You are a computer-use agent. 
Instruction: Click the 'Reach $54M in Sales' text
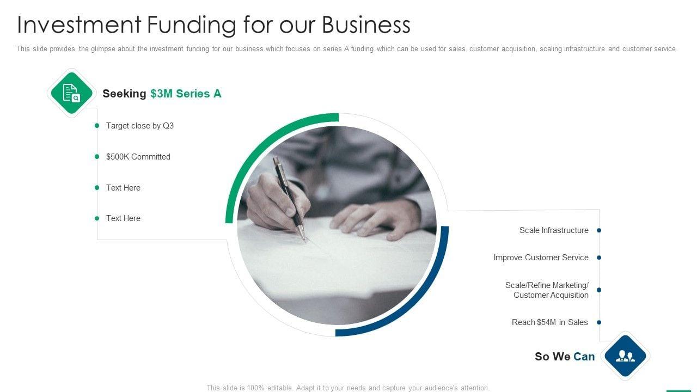(550, 322)
